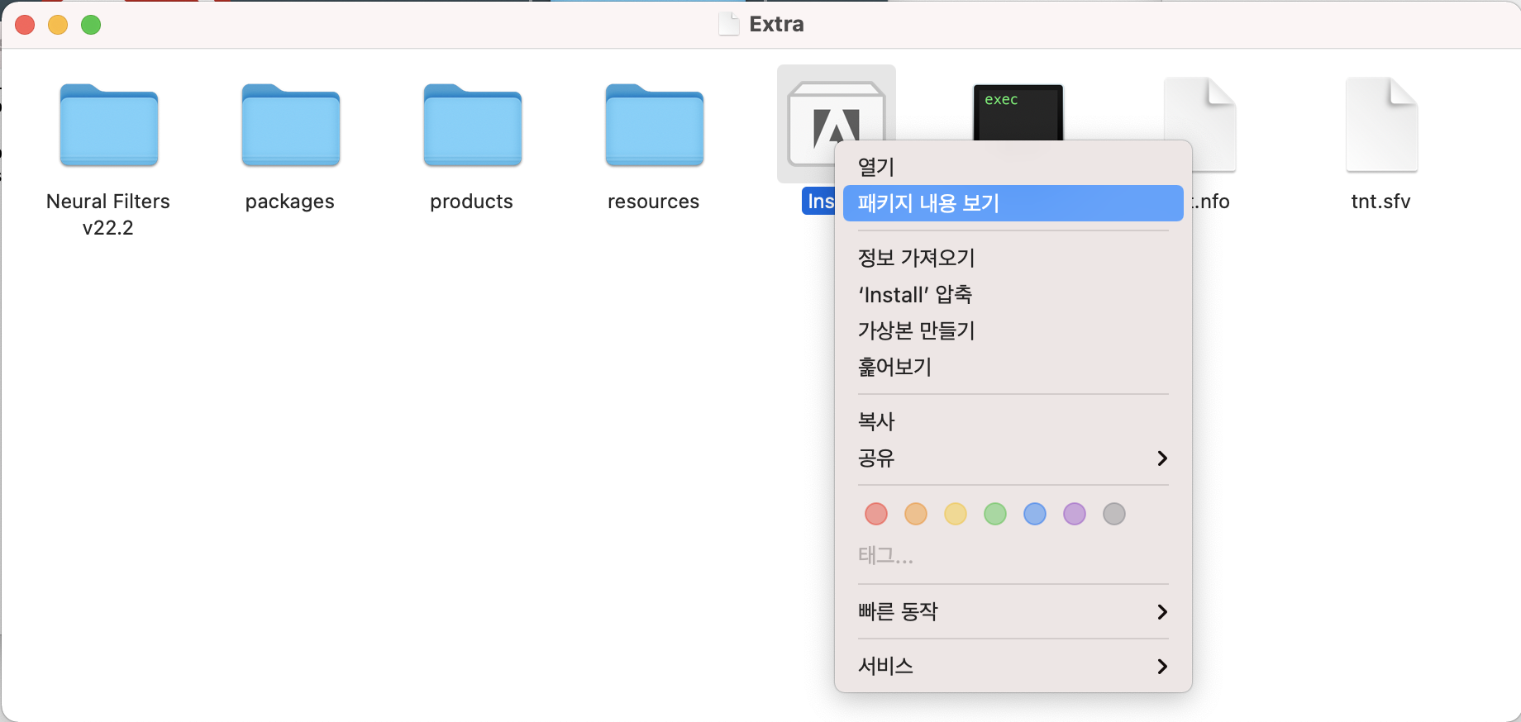Apply the green tag color

point(995,514)
